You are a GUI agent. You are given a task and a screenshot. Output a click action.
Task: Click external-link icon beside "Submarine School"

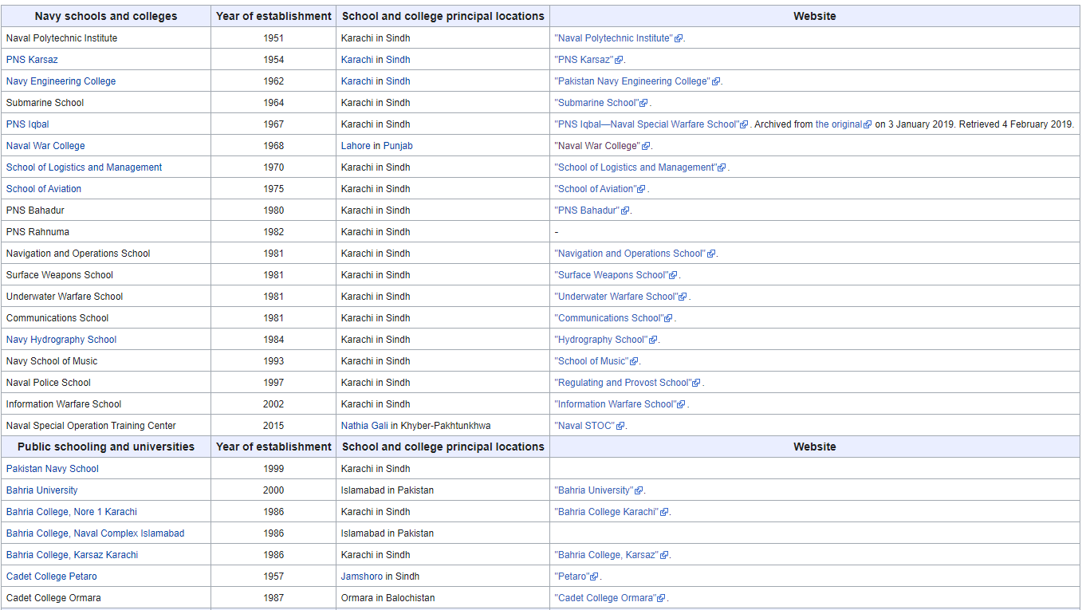(644, 103)
